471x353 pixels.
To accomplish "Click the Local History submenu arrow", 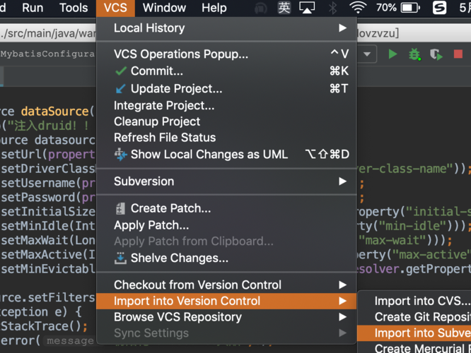I will [x=342, y=28].
